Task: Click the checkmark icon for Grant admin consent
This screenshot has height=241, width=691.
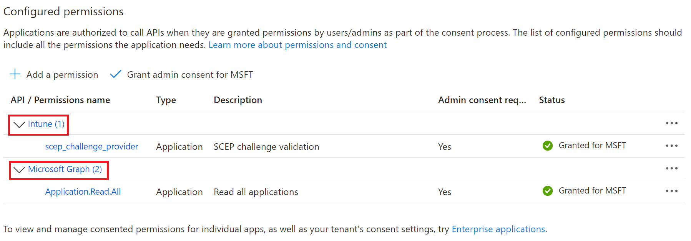Action: pyautogui.click(x=116, y=74)
